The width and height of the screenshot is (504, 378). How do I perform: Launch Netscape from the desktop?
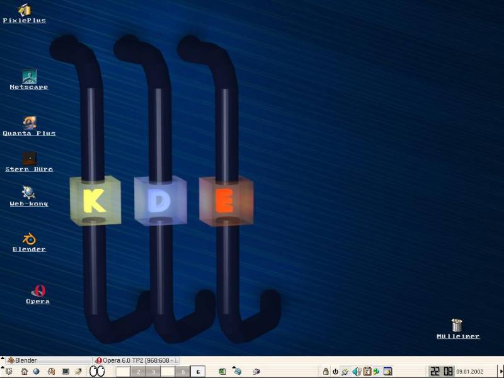click(29, 80)
